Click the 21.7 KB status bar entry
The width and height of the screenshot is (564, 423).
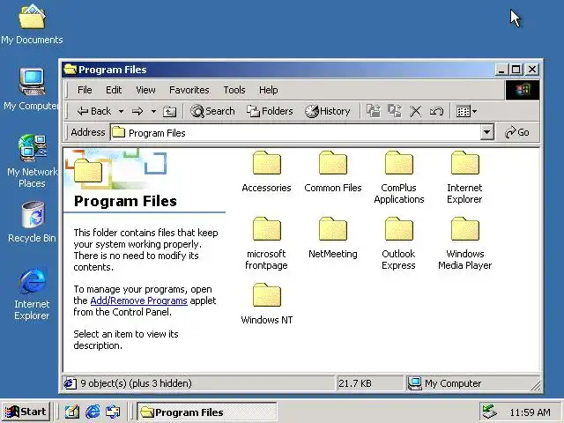point(354,383)
